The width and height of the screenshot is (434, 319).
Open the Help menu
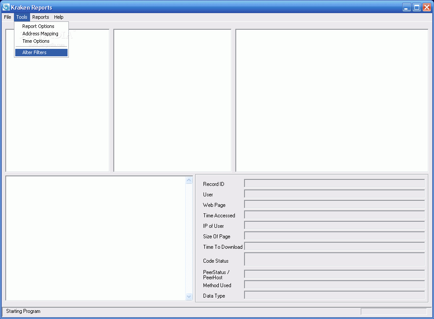coord(59,17)
